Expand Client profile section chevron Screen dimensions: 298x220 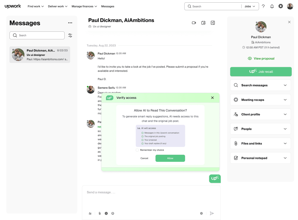coord(285,114)
